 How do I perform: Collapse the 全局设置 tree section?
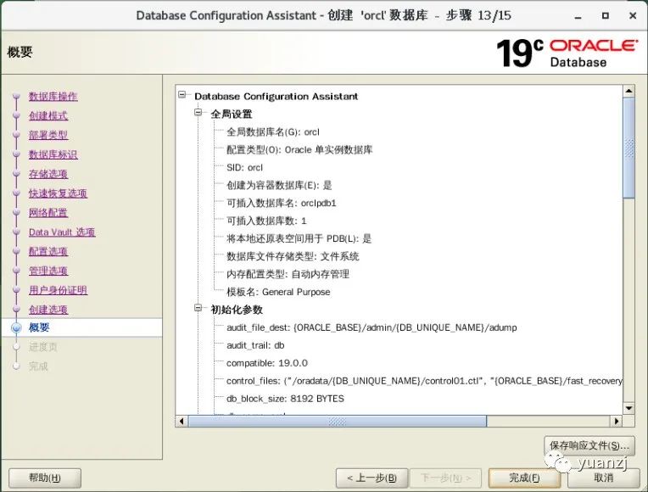198,113
